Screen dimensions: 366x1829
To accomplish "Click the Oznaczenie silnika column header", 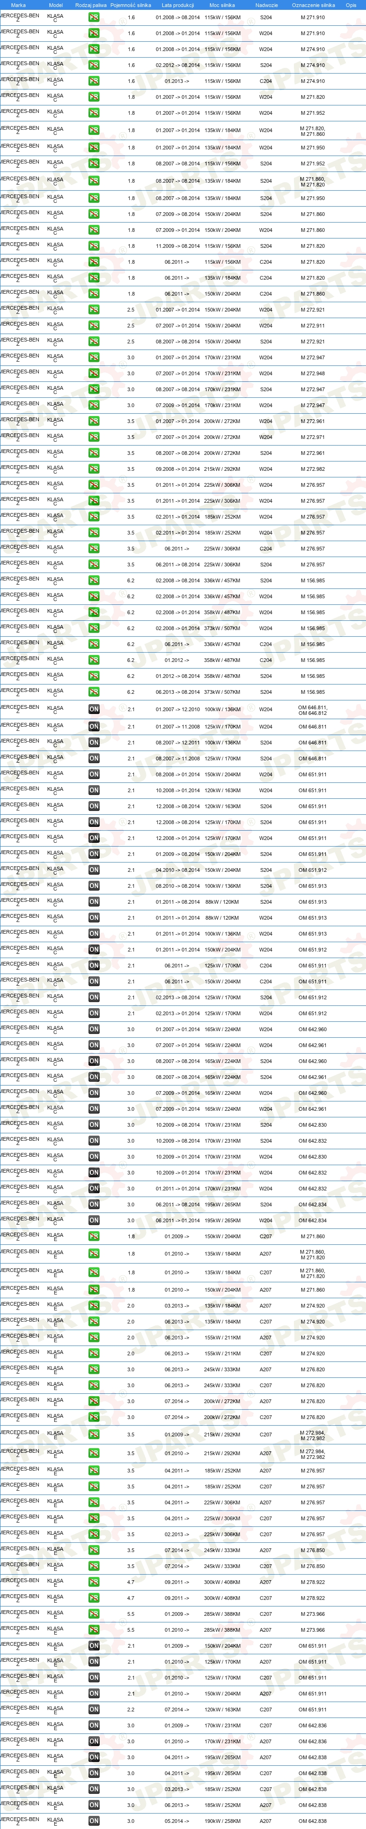I will pyautogui.click(x=313, y=5).
